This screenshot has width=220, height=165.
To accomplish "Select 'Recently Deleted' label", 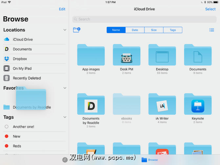I will pos(27,78).
